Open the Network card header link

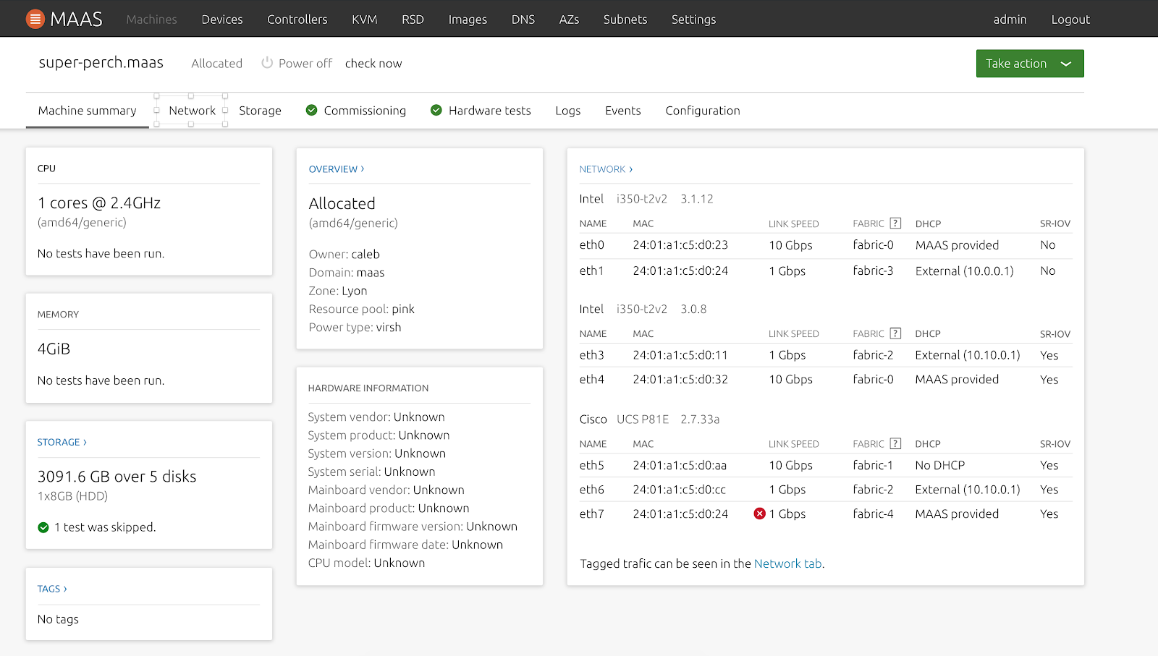click(606, 169)
